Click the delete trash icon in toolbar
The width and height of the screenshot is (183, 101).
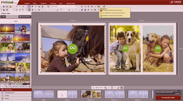[x=23, y=7]
